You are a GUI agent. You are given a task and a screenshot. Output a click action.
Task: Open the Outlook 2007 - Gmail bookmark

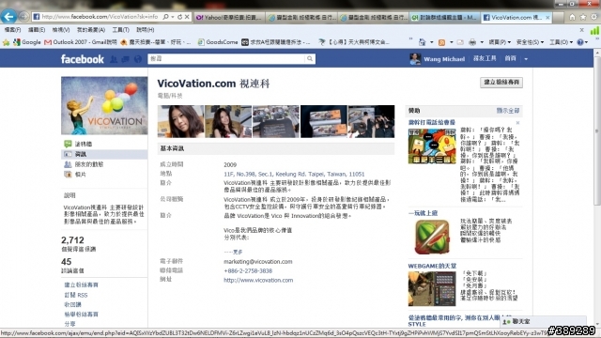81,42
